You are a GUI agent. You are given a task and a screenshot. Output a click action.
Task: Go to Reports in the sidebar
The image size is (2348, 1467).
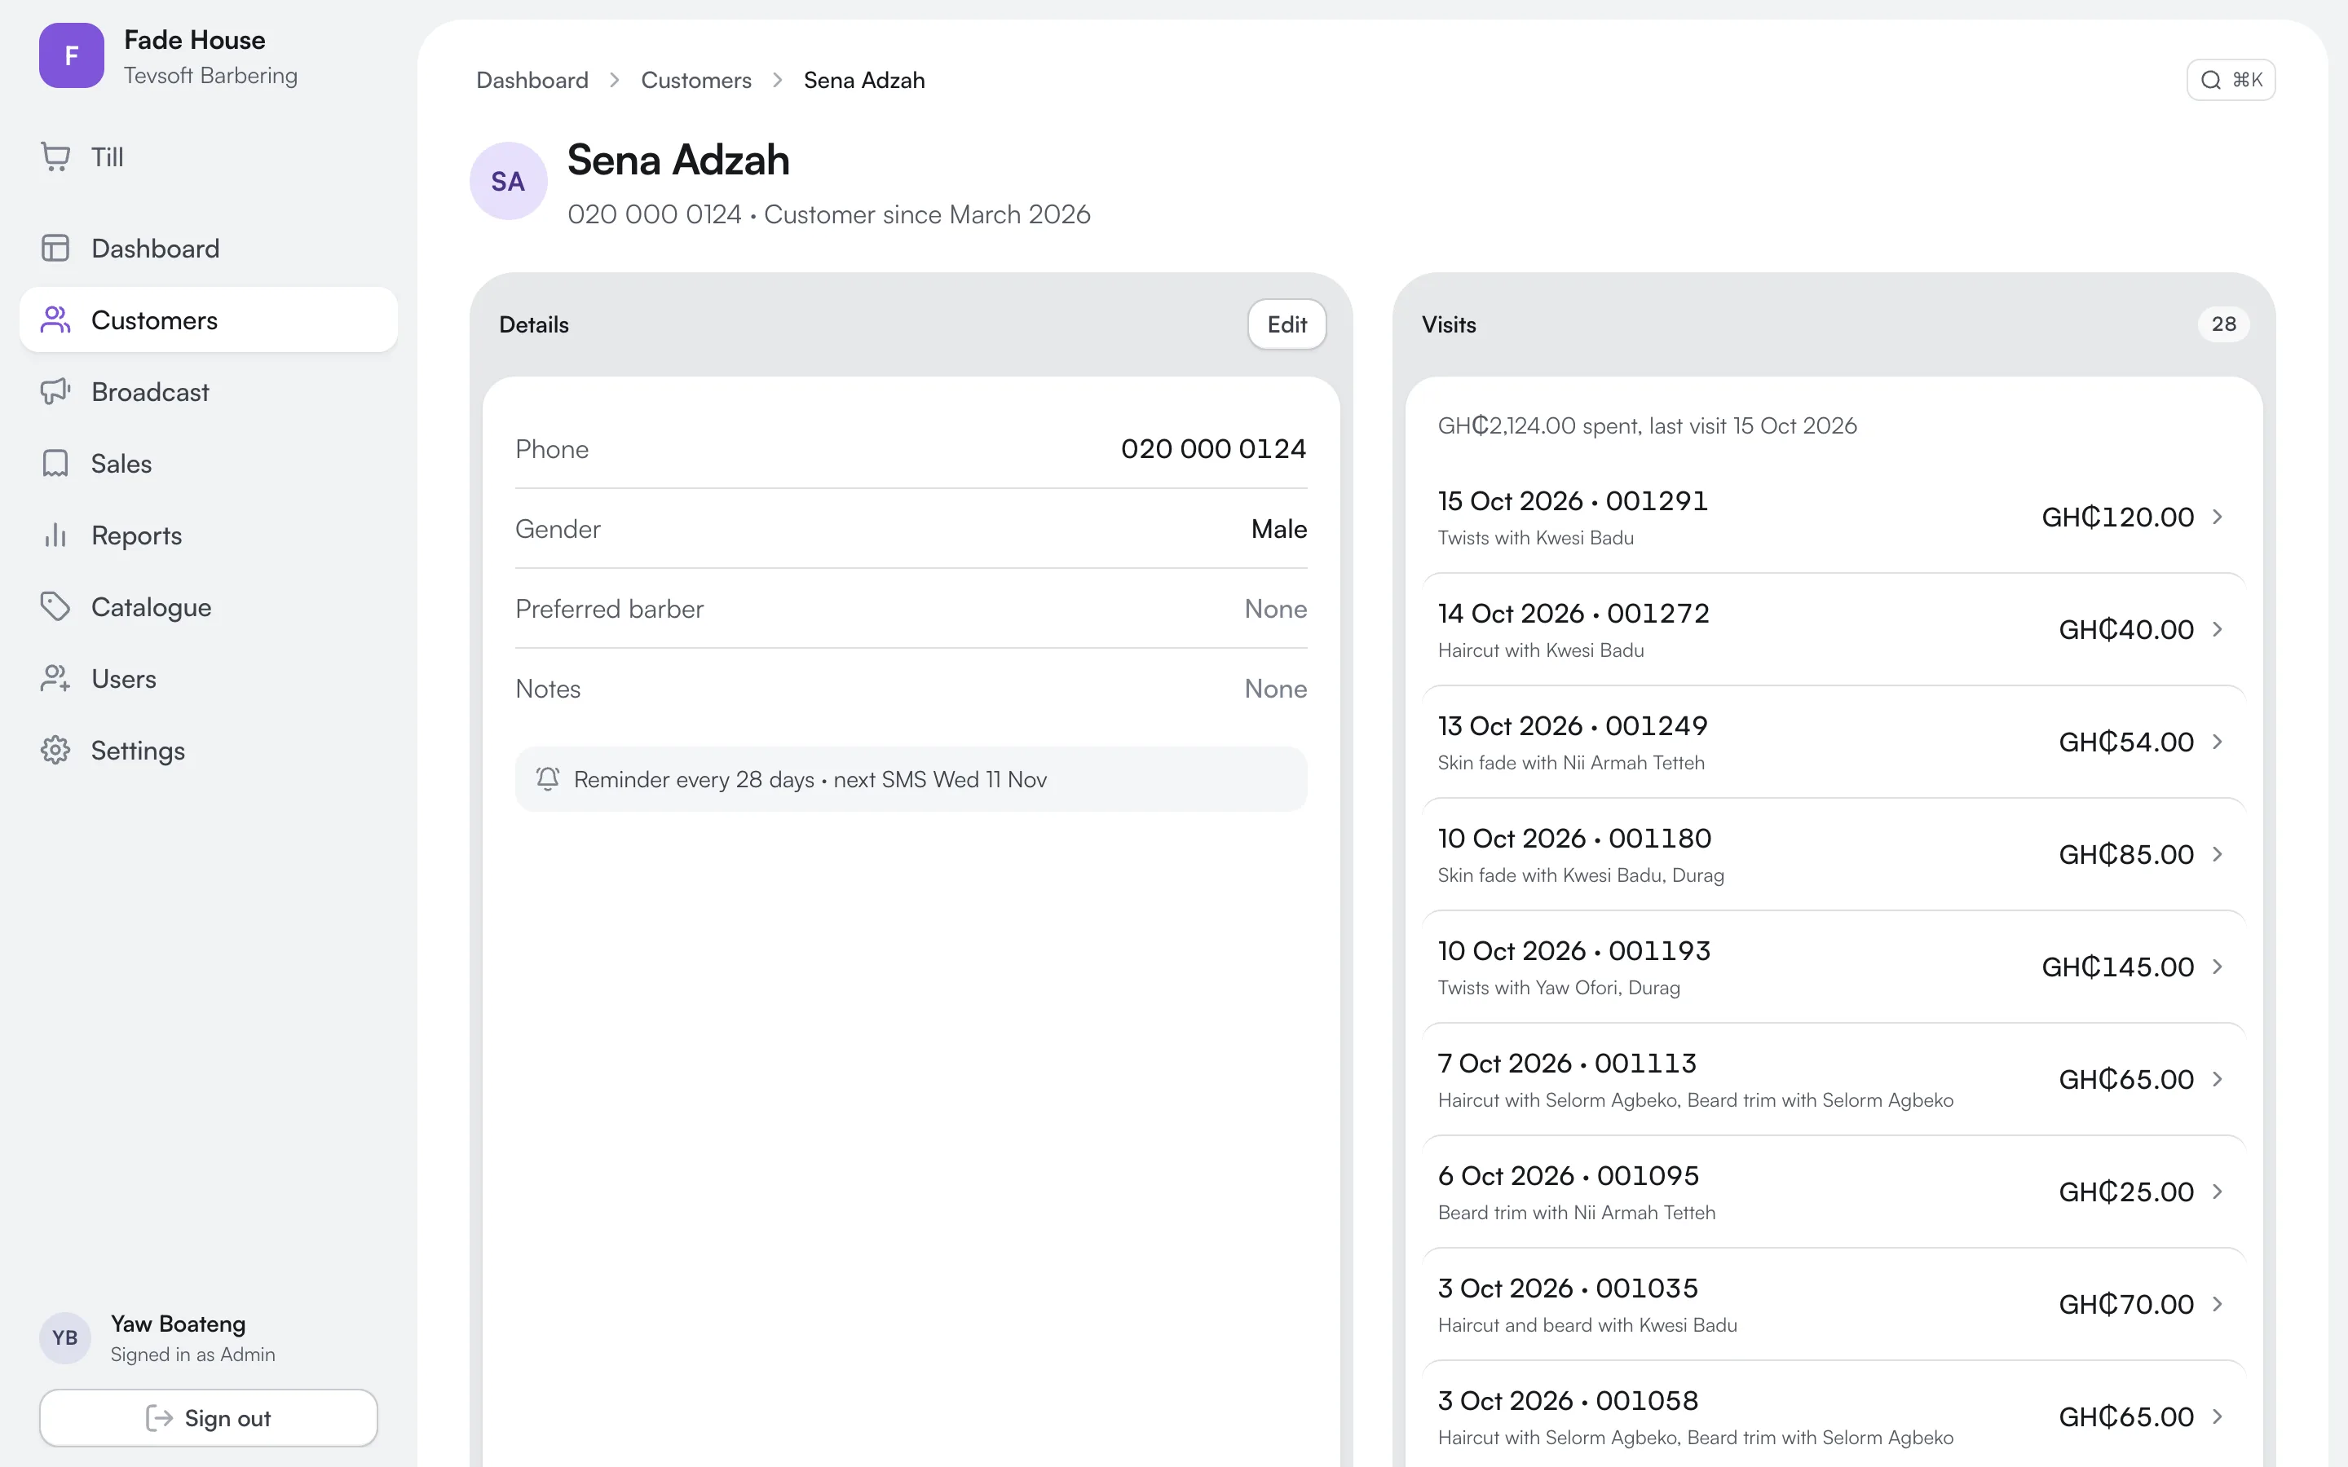(209, 535)
